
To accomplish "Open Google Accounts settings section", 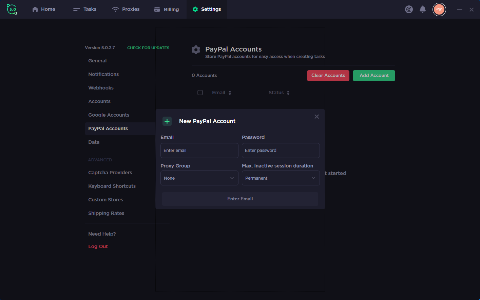I will pos(109,115).
